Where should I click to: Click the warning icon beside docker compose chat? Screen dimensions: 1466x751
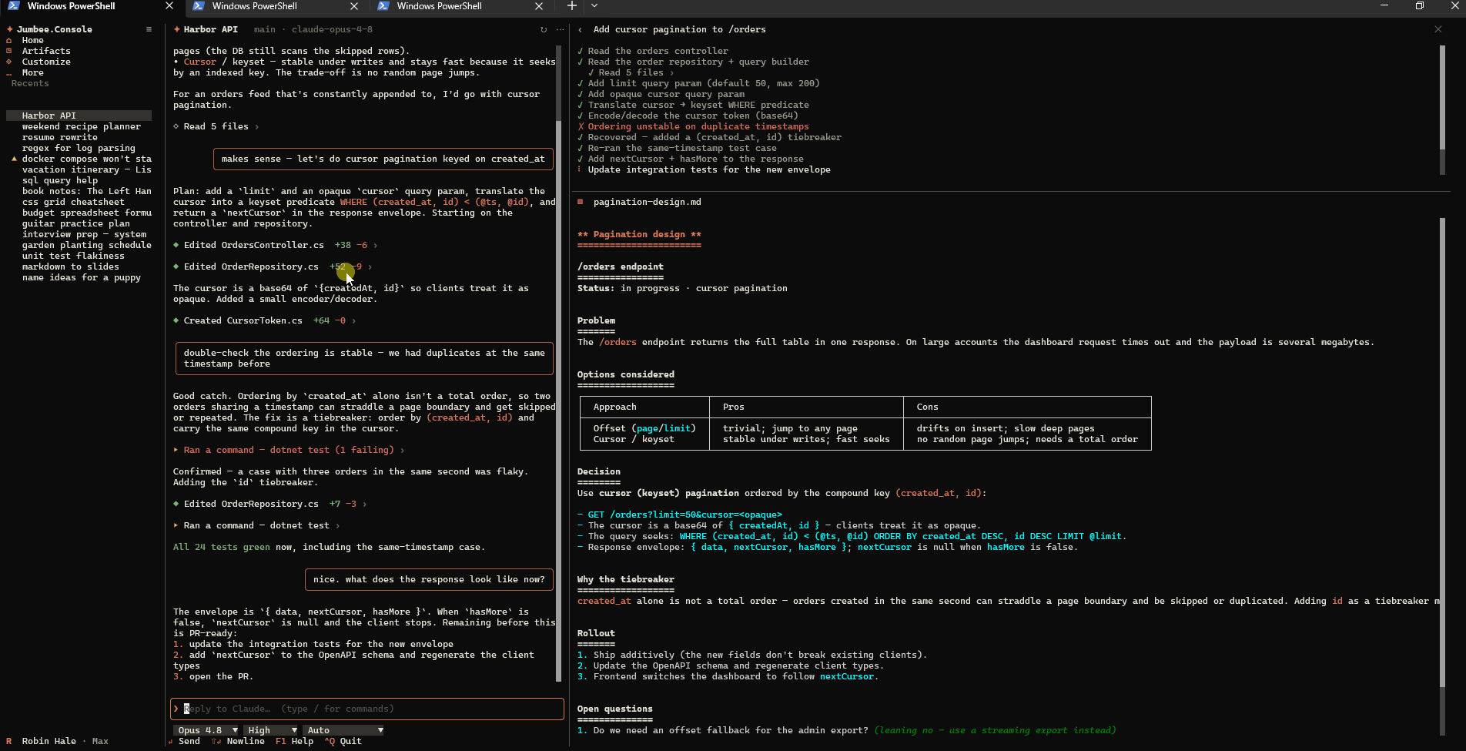tap(14, 159)
